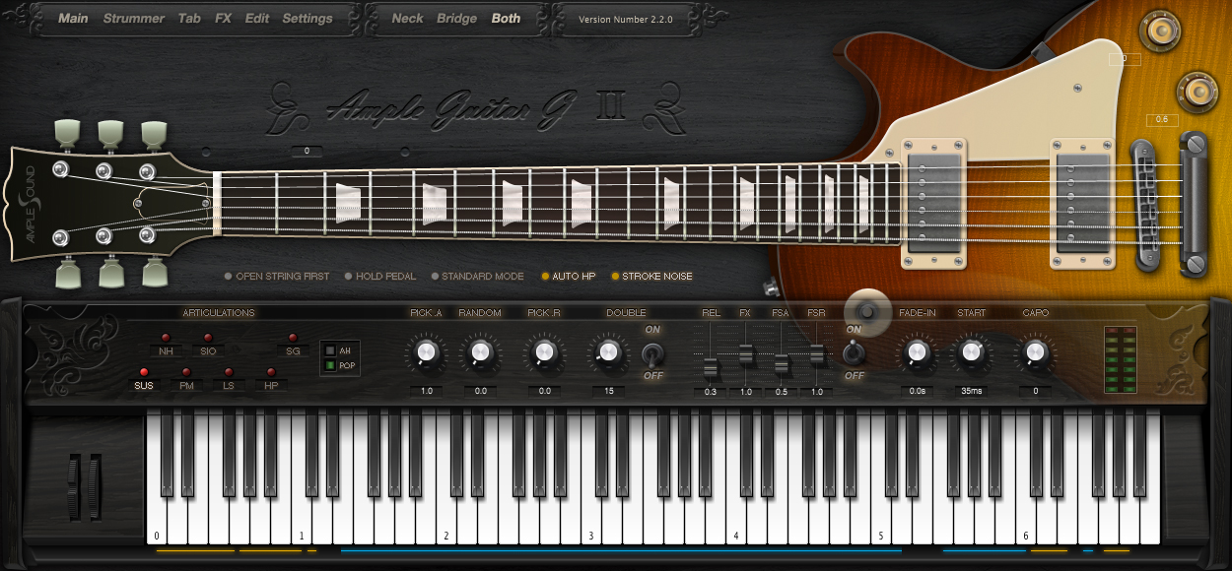
Task: Click the piano key labeled 3
Action: (591, 479)
